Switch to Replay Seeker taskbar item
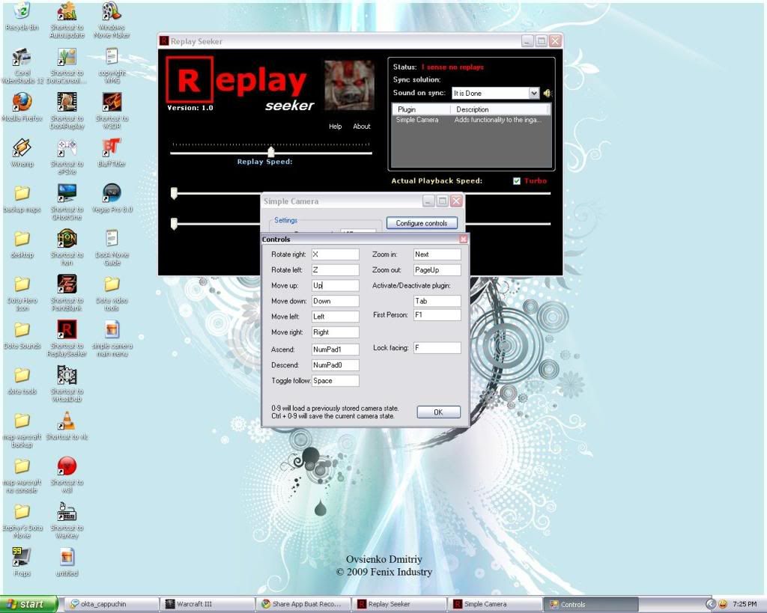767x613 pixels. pos(399,604)
